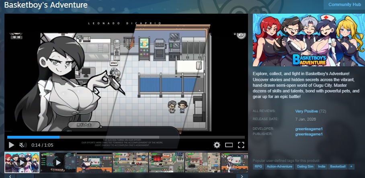Toggle theater mode view
365x178 pixels.
(x=229, y=145)
